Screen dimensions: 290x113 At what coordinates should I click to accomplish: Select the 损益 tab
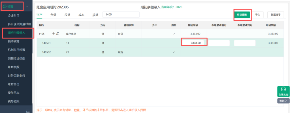(95, 15)
